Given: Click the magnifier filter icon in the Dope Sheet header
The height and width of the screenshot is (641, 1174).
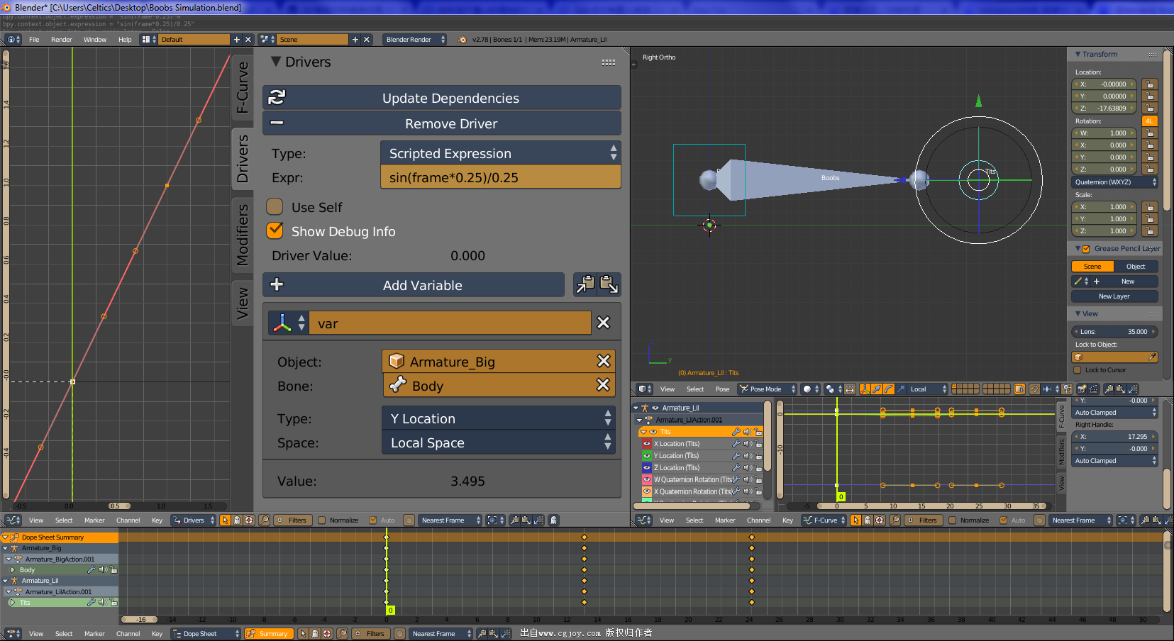Looking at the screenshot, I should click(x=342, y=634).
